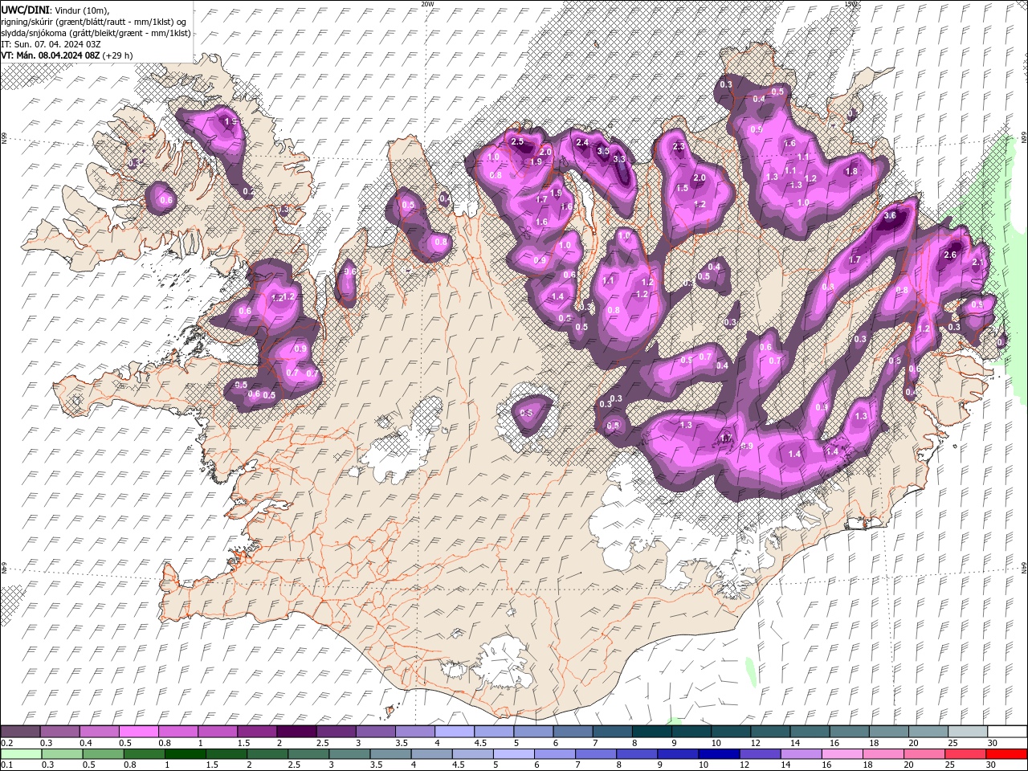Select the pink 18 mm rain legend swatch
The image size is (1028, 771).
pos(882,754)
